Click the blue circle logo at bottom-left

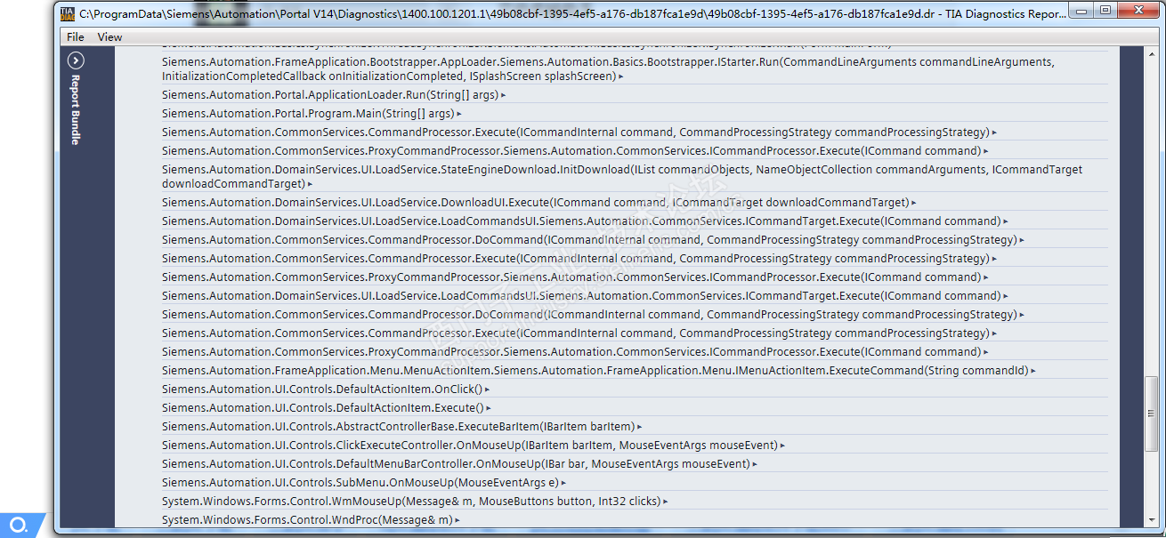[x=19, y=526]
